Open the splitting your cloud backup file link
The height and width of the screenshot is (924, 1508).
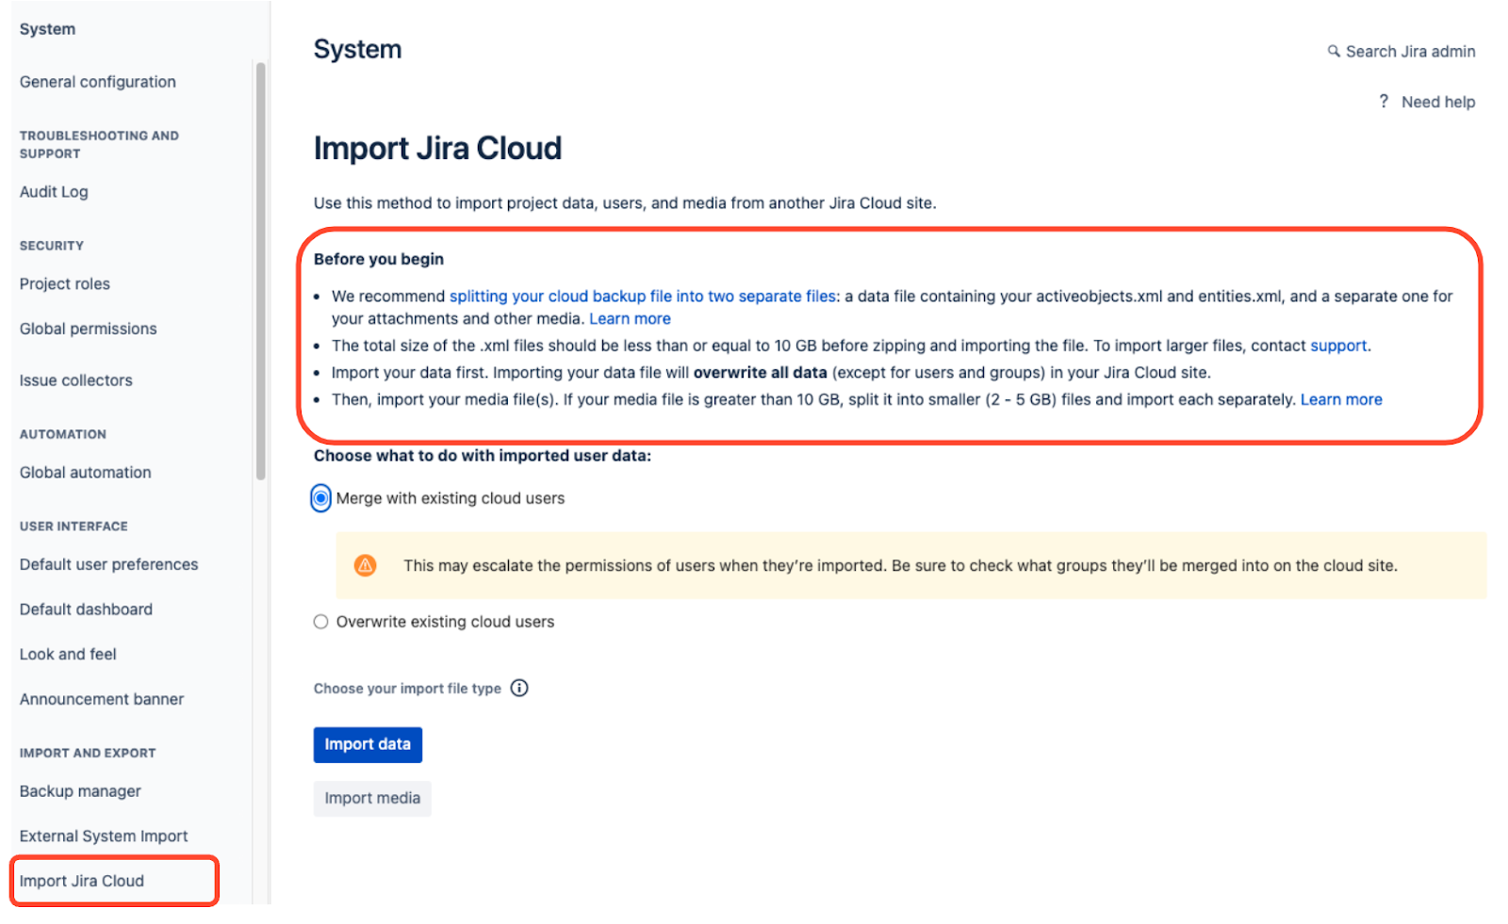click(x=643, y=296)
